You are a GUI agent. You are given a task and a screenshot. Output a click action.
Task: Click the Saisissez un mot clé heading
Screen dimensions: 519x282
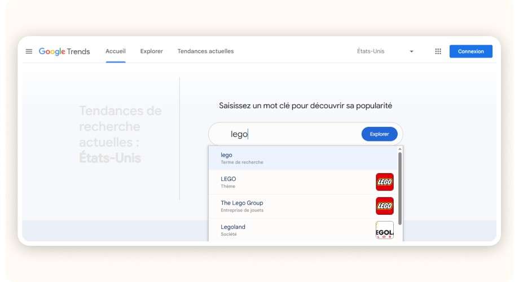point(306,105)
